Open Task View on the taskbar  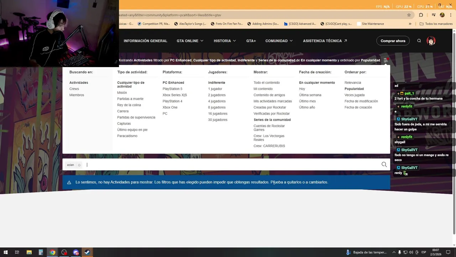pyautogui.click(x=17, y=252)
